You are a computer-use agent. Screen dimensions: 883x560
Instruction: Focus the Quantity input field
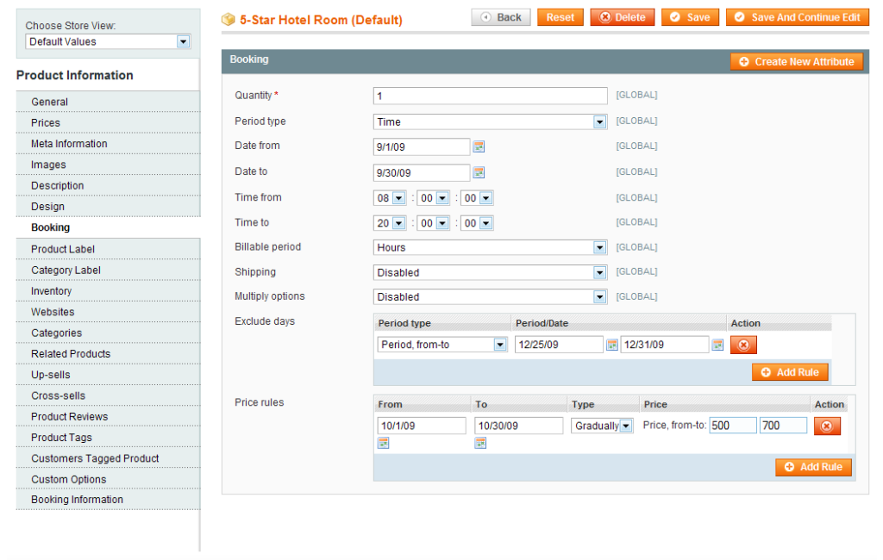pyautogui.click(x=490, y=96)
